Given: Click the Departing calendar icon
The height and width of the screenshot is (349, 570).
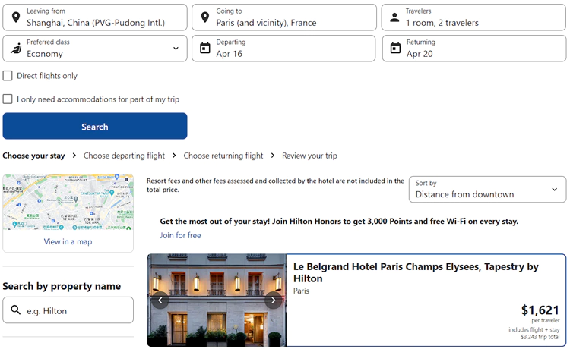Looking at the screenshot, I should point(205,49).
